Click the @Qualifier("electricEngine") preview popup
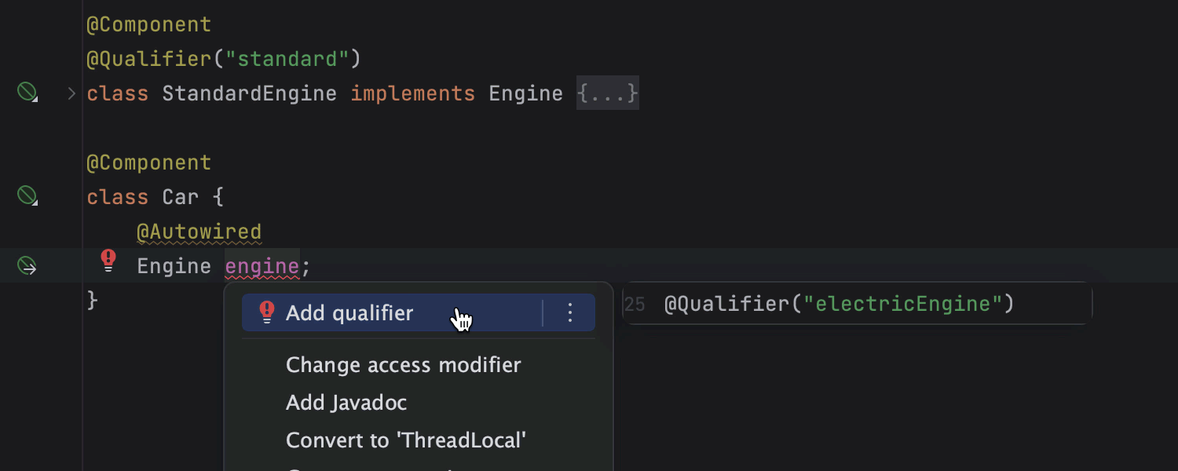1178x471 pixels. point(839,304)
